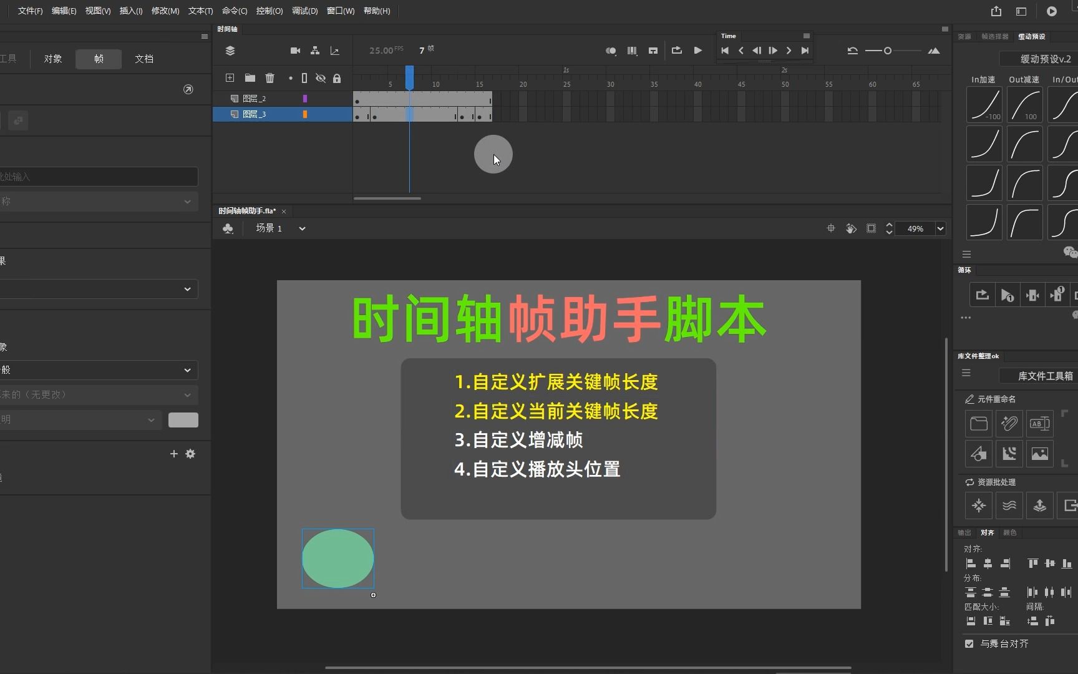
Task: Open the 修改(M) menu
Action: [x=165, y=11]
